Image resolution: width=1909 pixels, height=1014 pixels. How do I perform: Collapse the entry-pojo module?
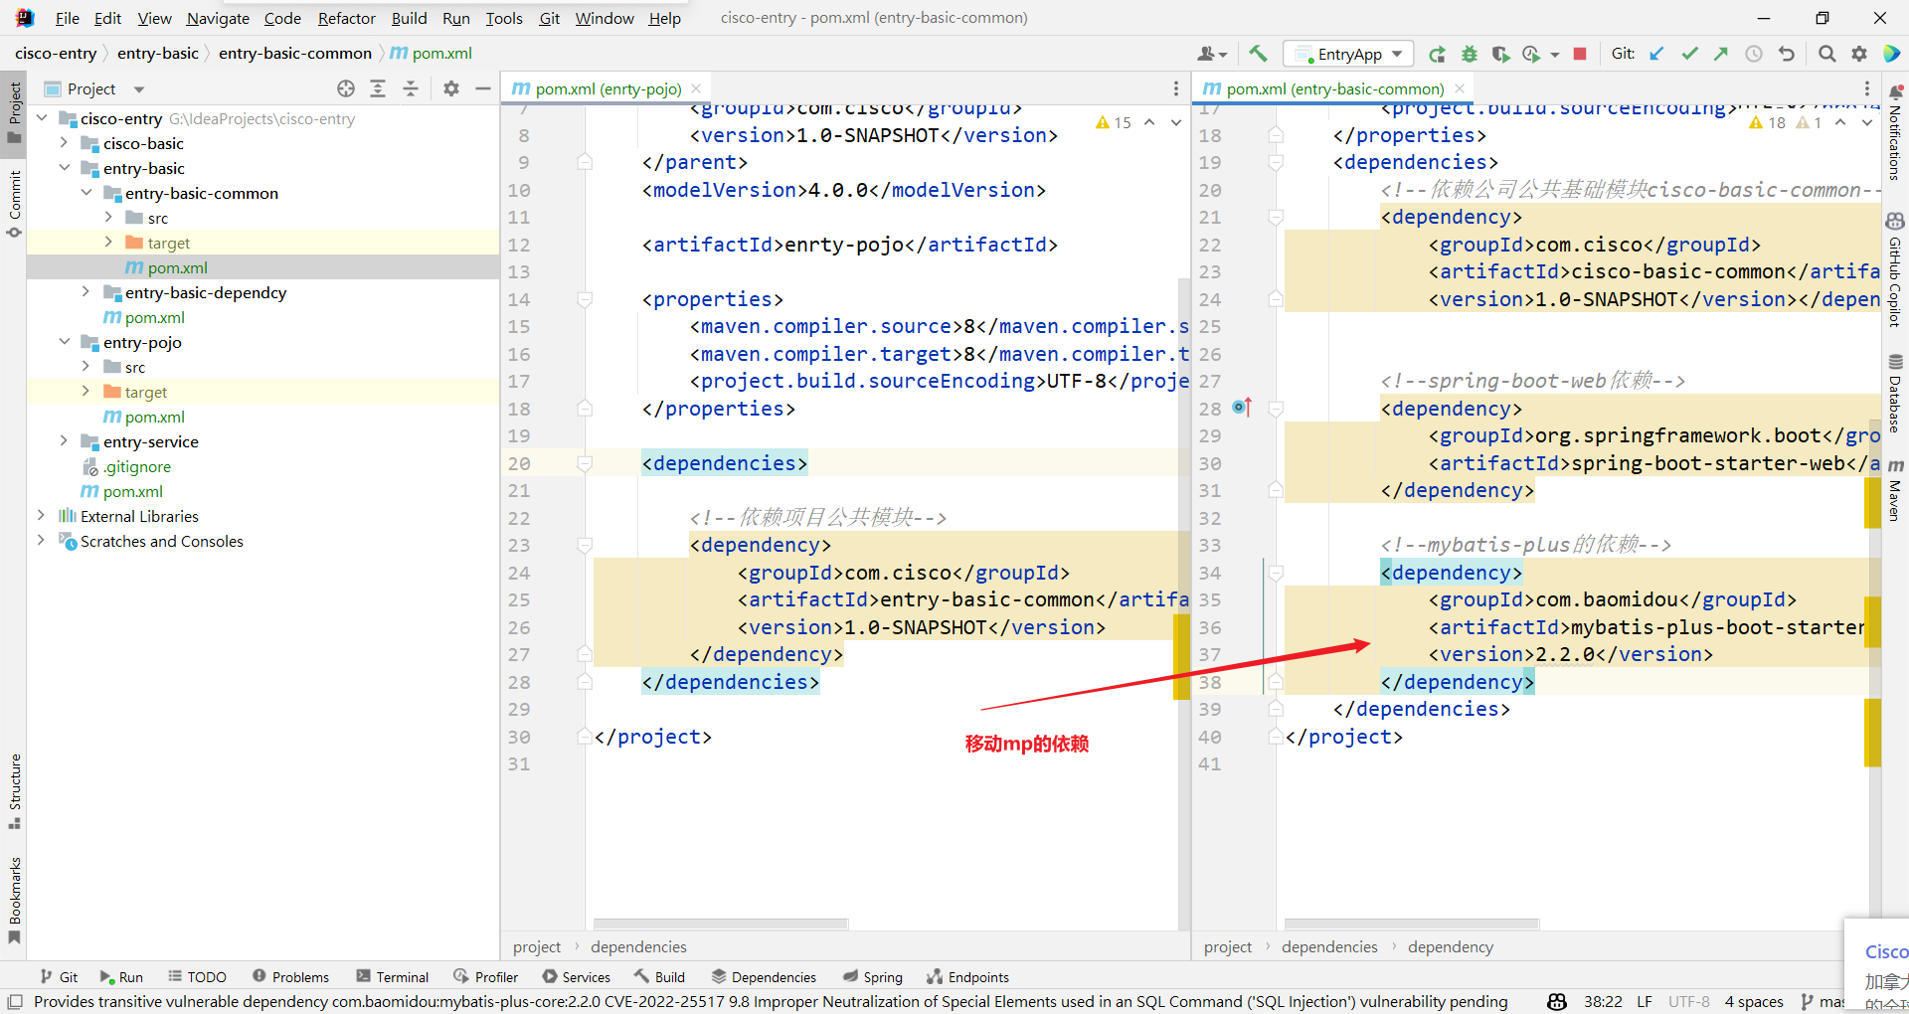click(x=64, y=342)
